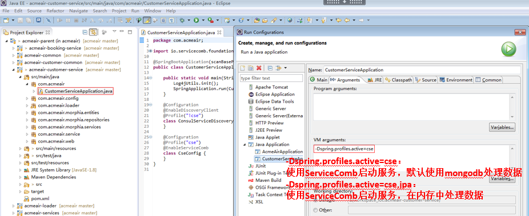Screen dimensions: 529x216
Task: Delete selected launch configuration with red X
Action: pyautogui.click(x=259, y=68)
